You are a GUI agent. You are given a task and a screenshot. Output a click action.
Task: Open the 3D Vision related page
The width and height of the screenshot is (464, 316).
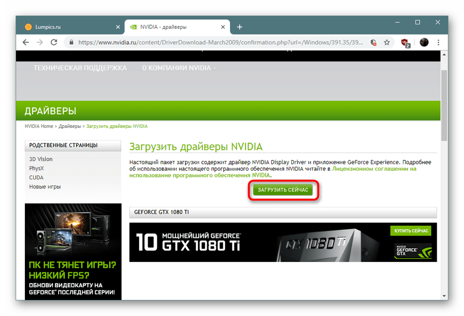pyautogui.click(x=41, y=159)
